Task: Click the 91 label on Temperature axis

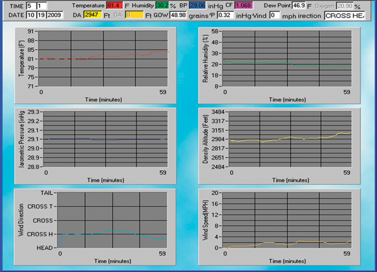Action: pos(31,31)
